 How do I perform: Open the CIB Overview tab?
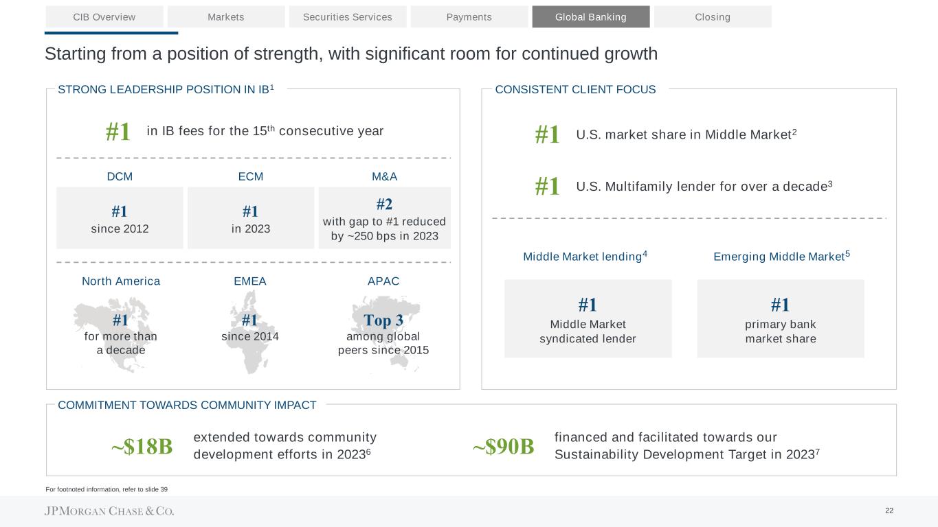[x=104, y=17]
